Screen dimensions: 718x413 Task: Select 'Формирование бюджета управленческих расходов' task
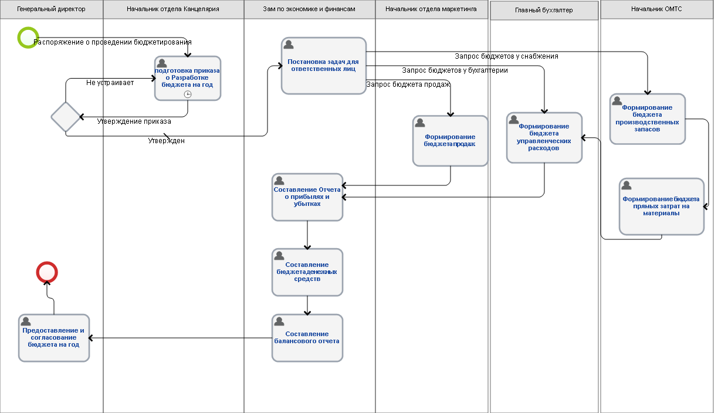click(544, 138)
